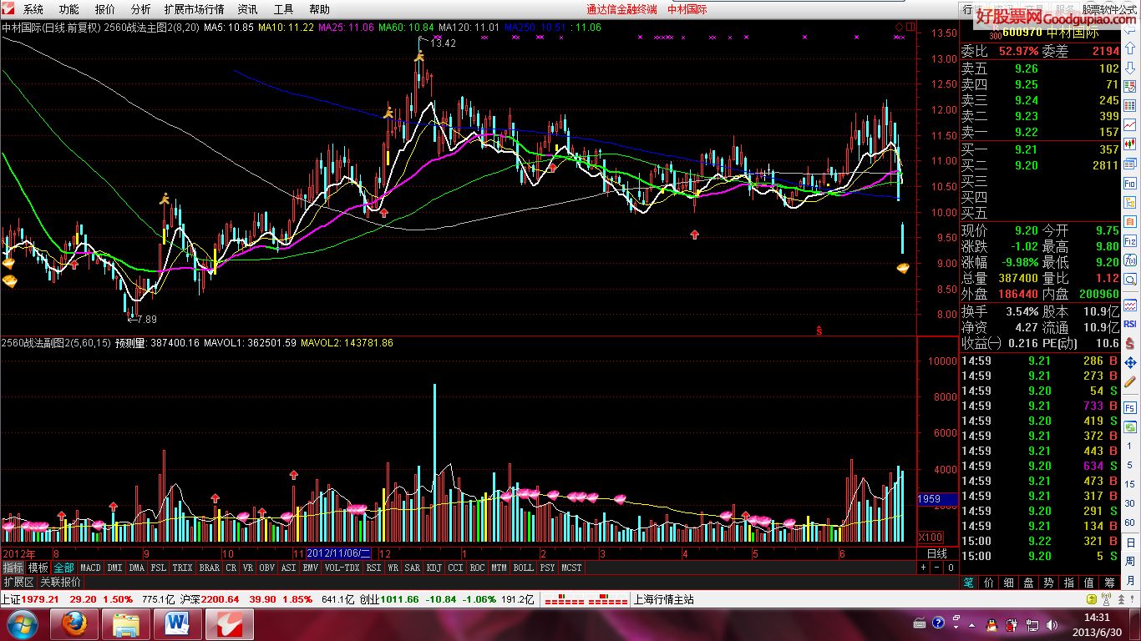Open the 分析 menu
The height and width of the screenshot is (641, 1141).
point(141,9)
